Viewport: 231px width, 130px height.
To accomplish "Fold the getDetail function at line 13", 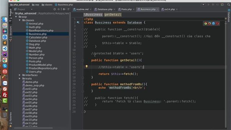I will point(83,60).
